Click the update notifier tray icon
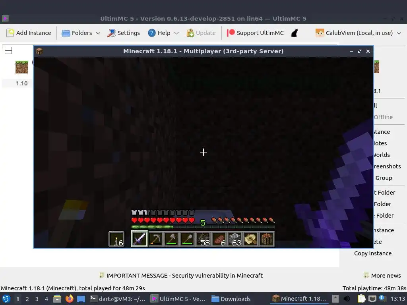This screenshot has height=305, width=407. [382, 298]
